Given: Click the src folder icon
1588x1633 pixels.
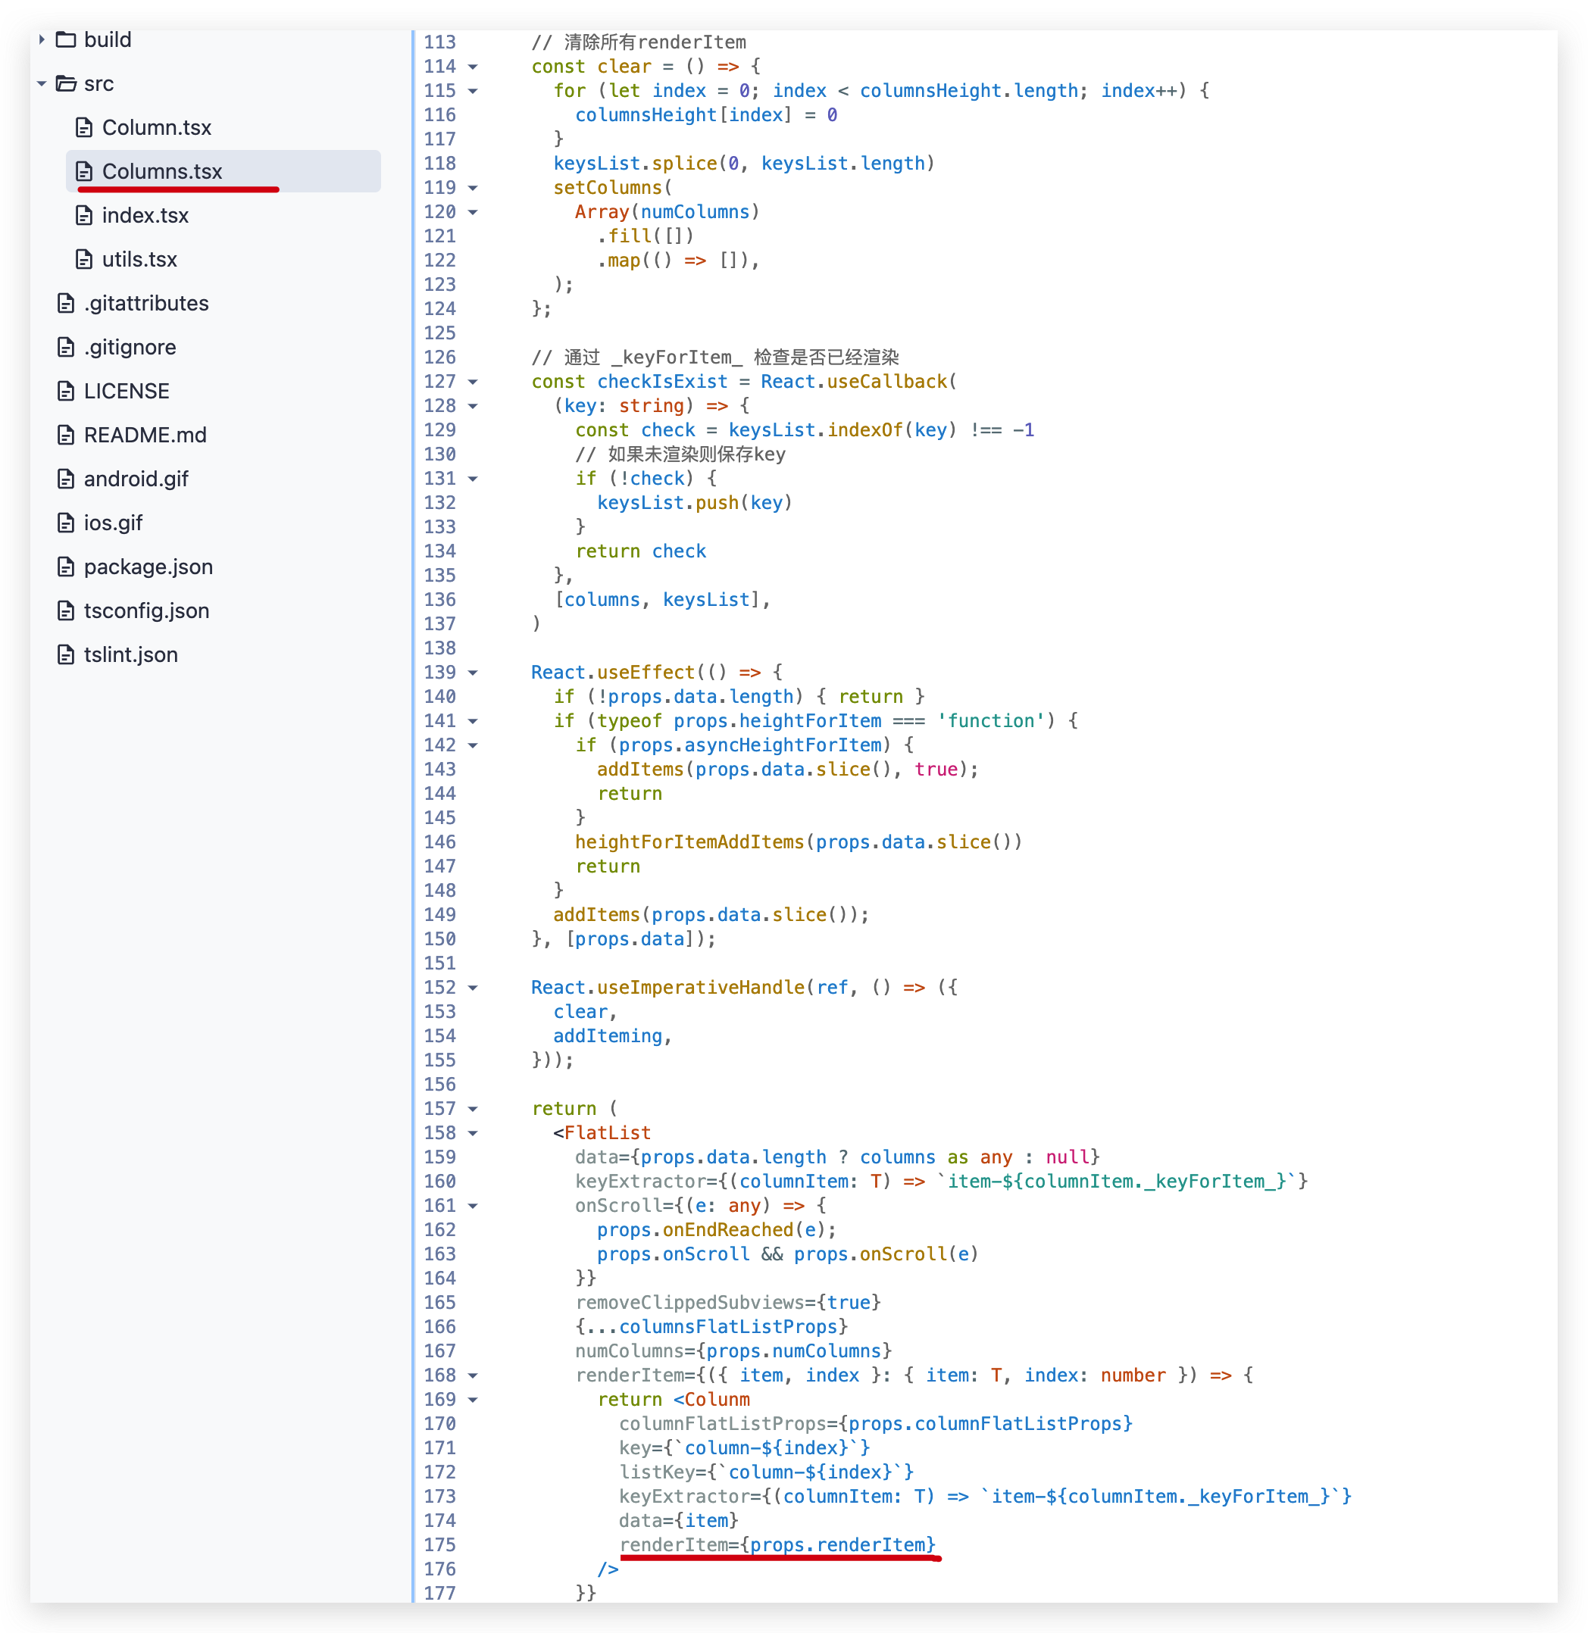Looking at the screenshot, I should click(x=65, y=83).
